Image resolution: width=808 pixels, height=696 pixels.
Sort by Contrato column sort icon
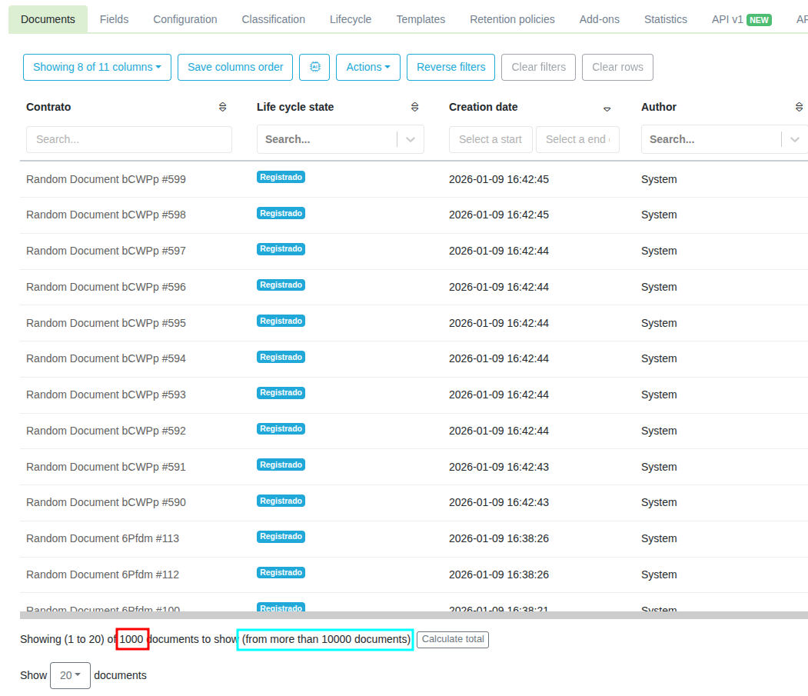pos(223,108)
